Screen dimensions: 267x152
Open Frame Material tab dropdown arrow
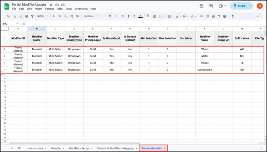(164, 148)
